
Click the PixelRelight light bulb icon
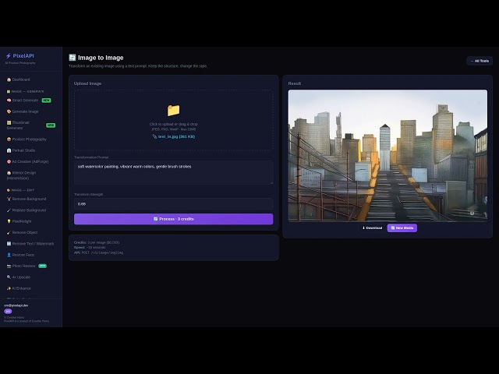point(9,221)
